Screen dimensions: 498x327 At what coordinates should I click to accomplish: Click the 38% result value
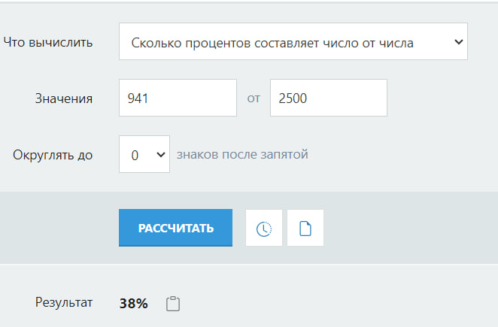134,304
